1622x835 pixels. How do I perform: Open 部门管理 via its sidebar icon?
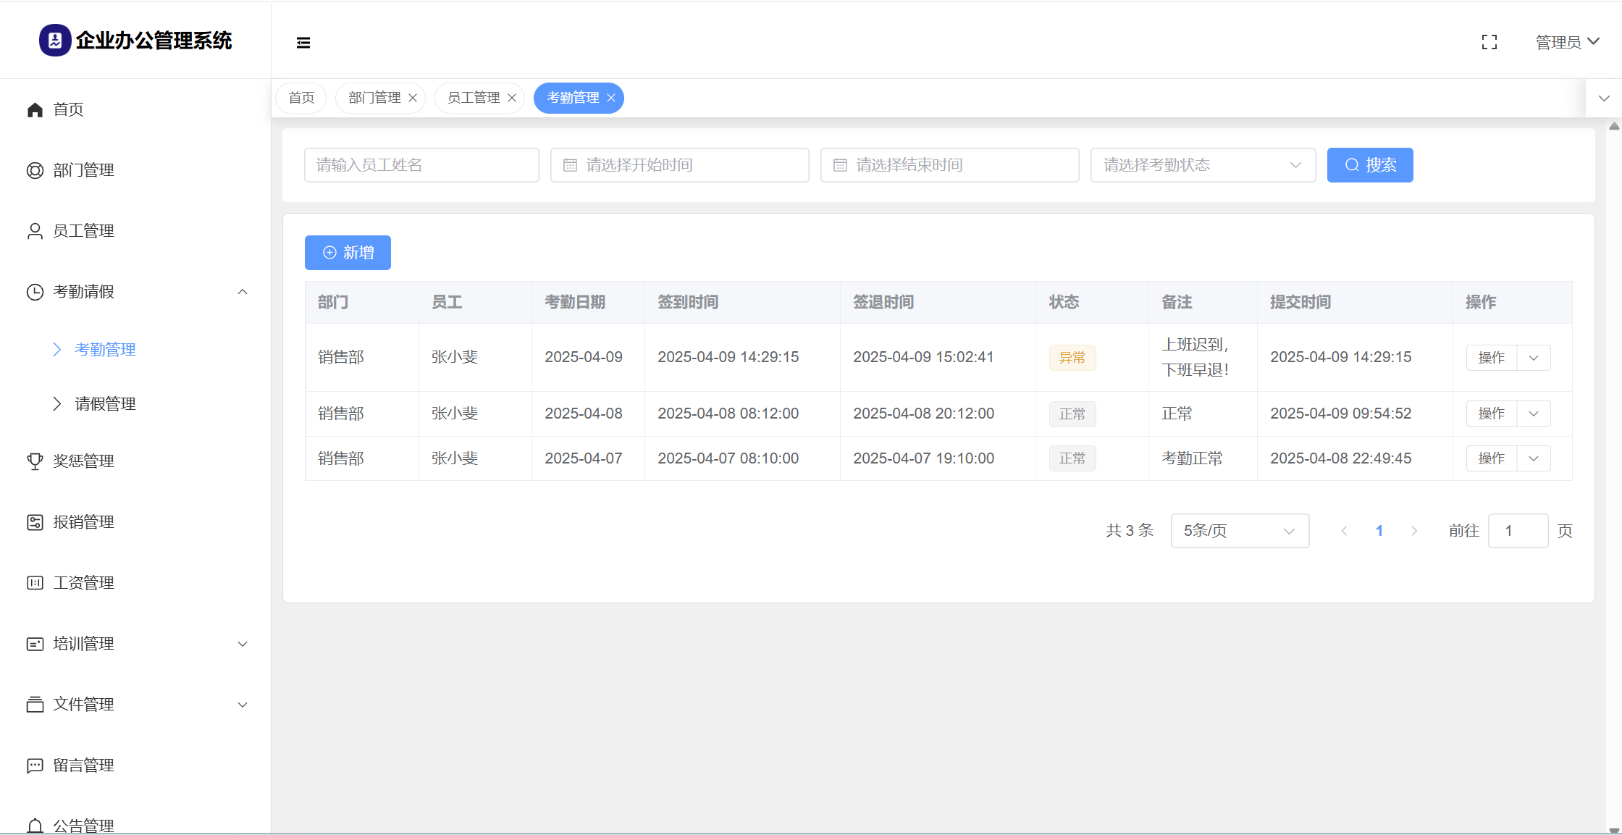(35, 170)
